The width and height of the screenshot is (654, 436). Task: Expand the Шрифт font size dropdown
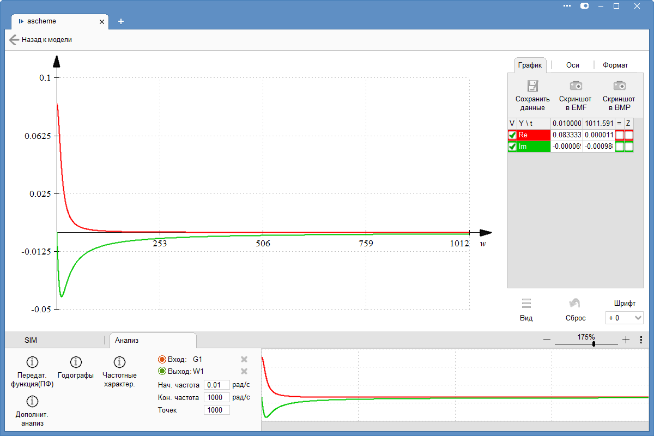624,318
